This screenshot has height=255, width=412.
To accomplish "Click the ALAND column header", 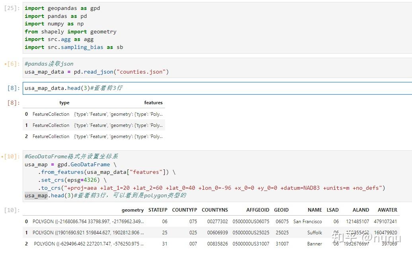I will click(x=361, y=210).
